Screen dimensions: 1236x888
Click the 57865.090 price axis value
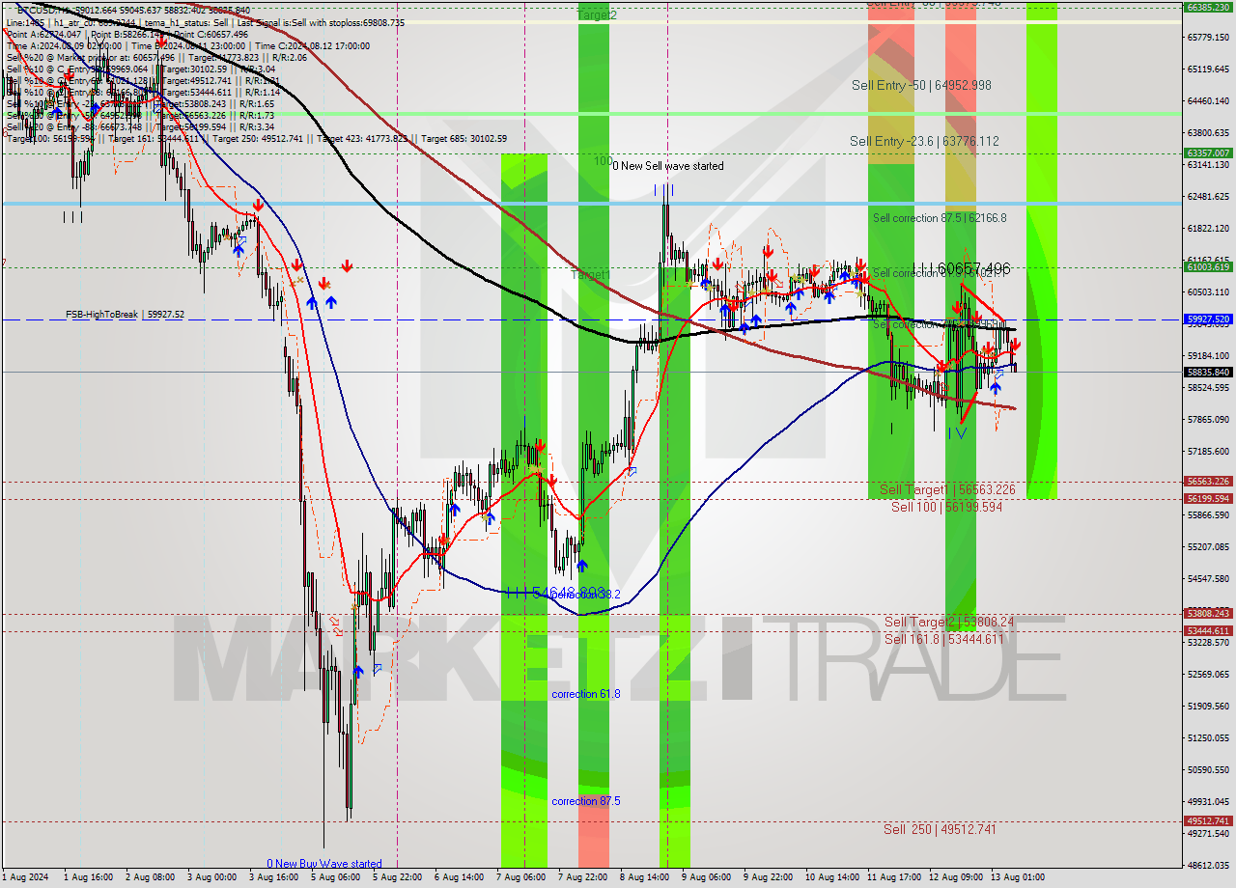tap(1207, 419)
